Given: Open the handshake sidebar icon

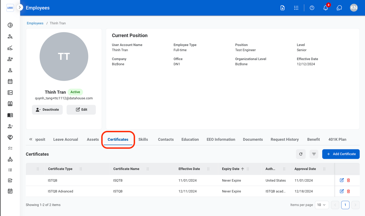Looking at the screenshot, I should [10, 137].
